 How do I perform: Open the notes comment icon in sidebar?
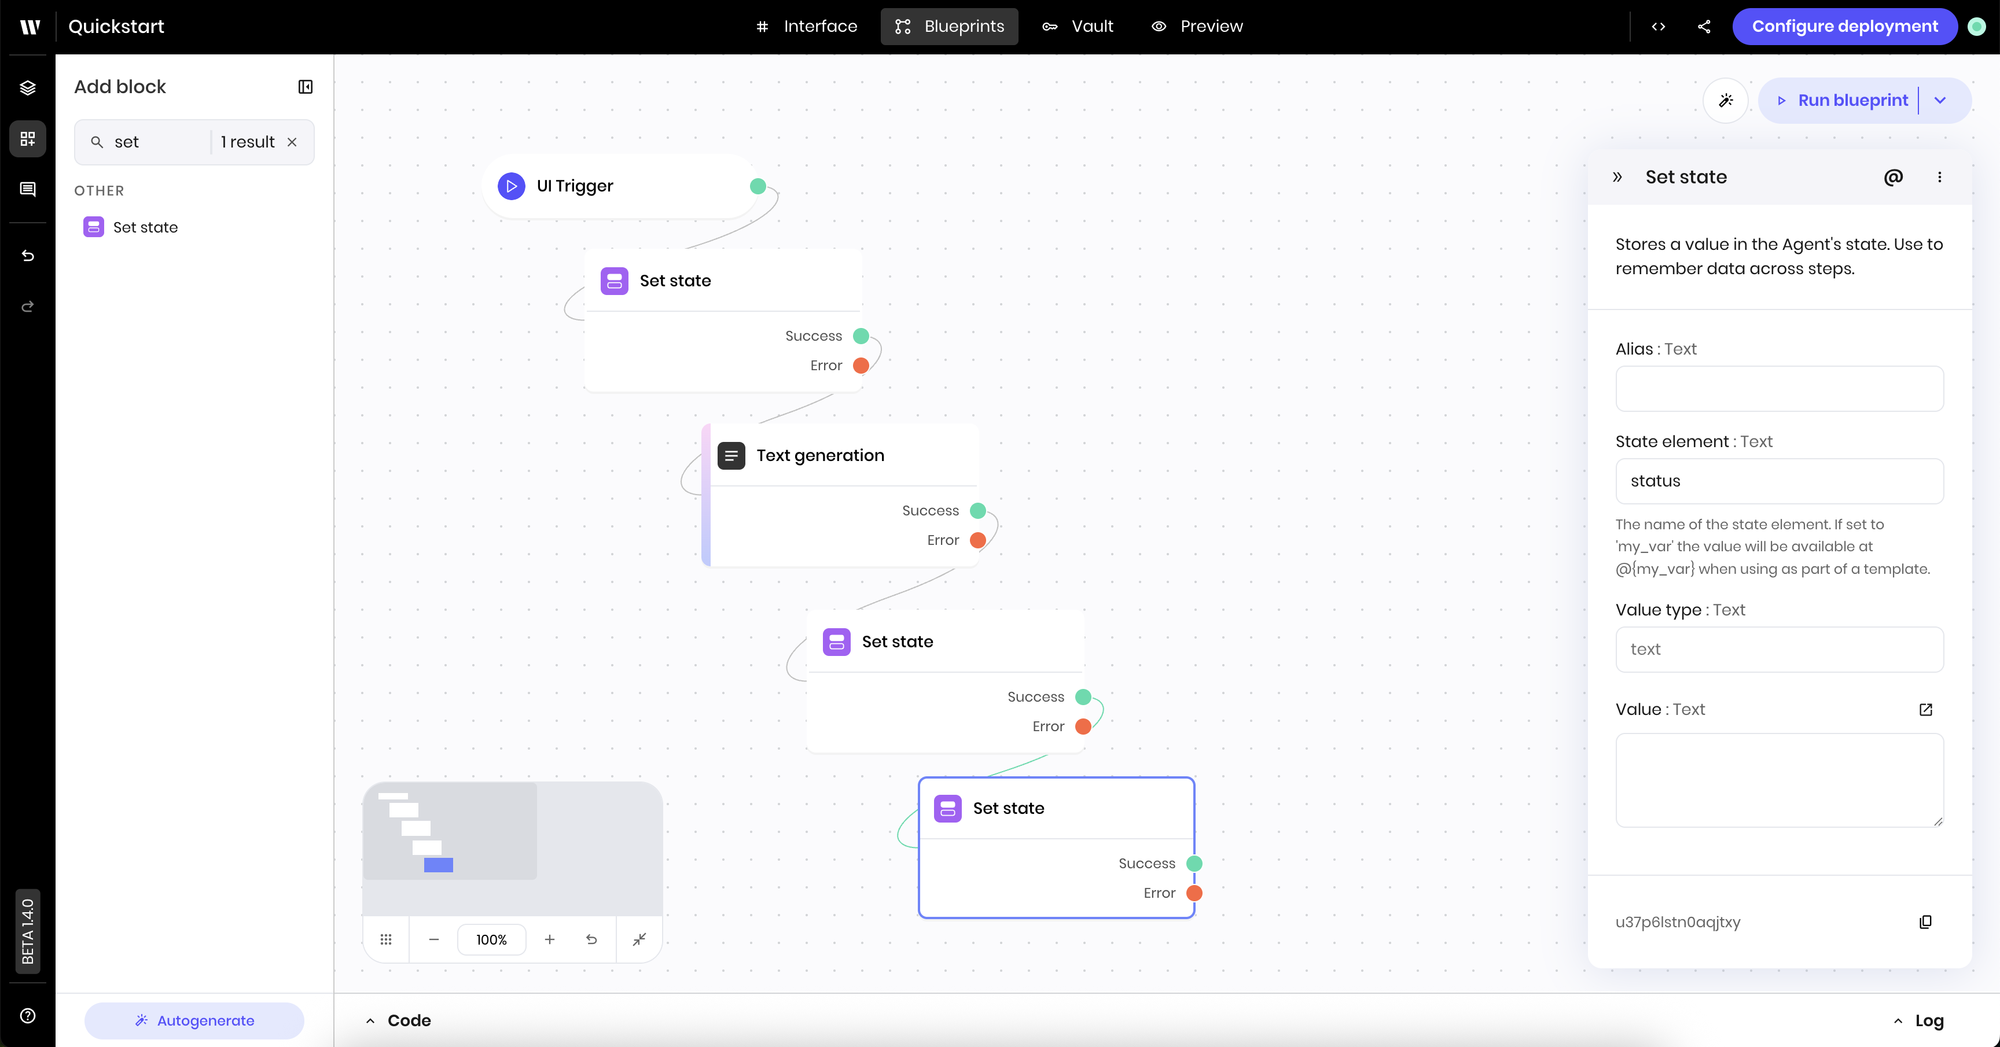28,189
